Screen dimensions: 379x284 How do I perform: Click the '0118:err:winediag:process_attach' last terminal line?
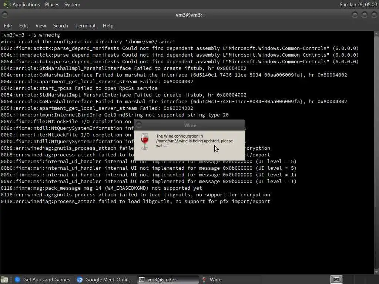point(135,201)
